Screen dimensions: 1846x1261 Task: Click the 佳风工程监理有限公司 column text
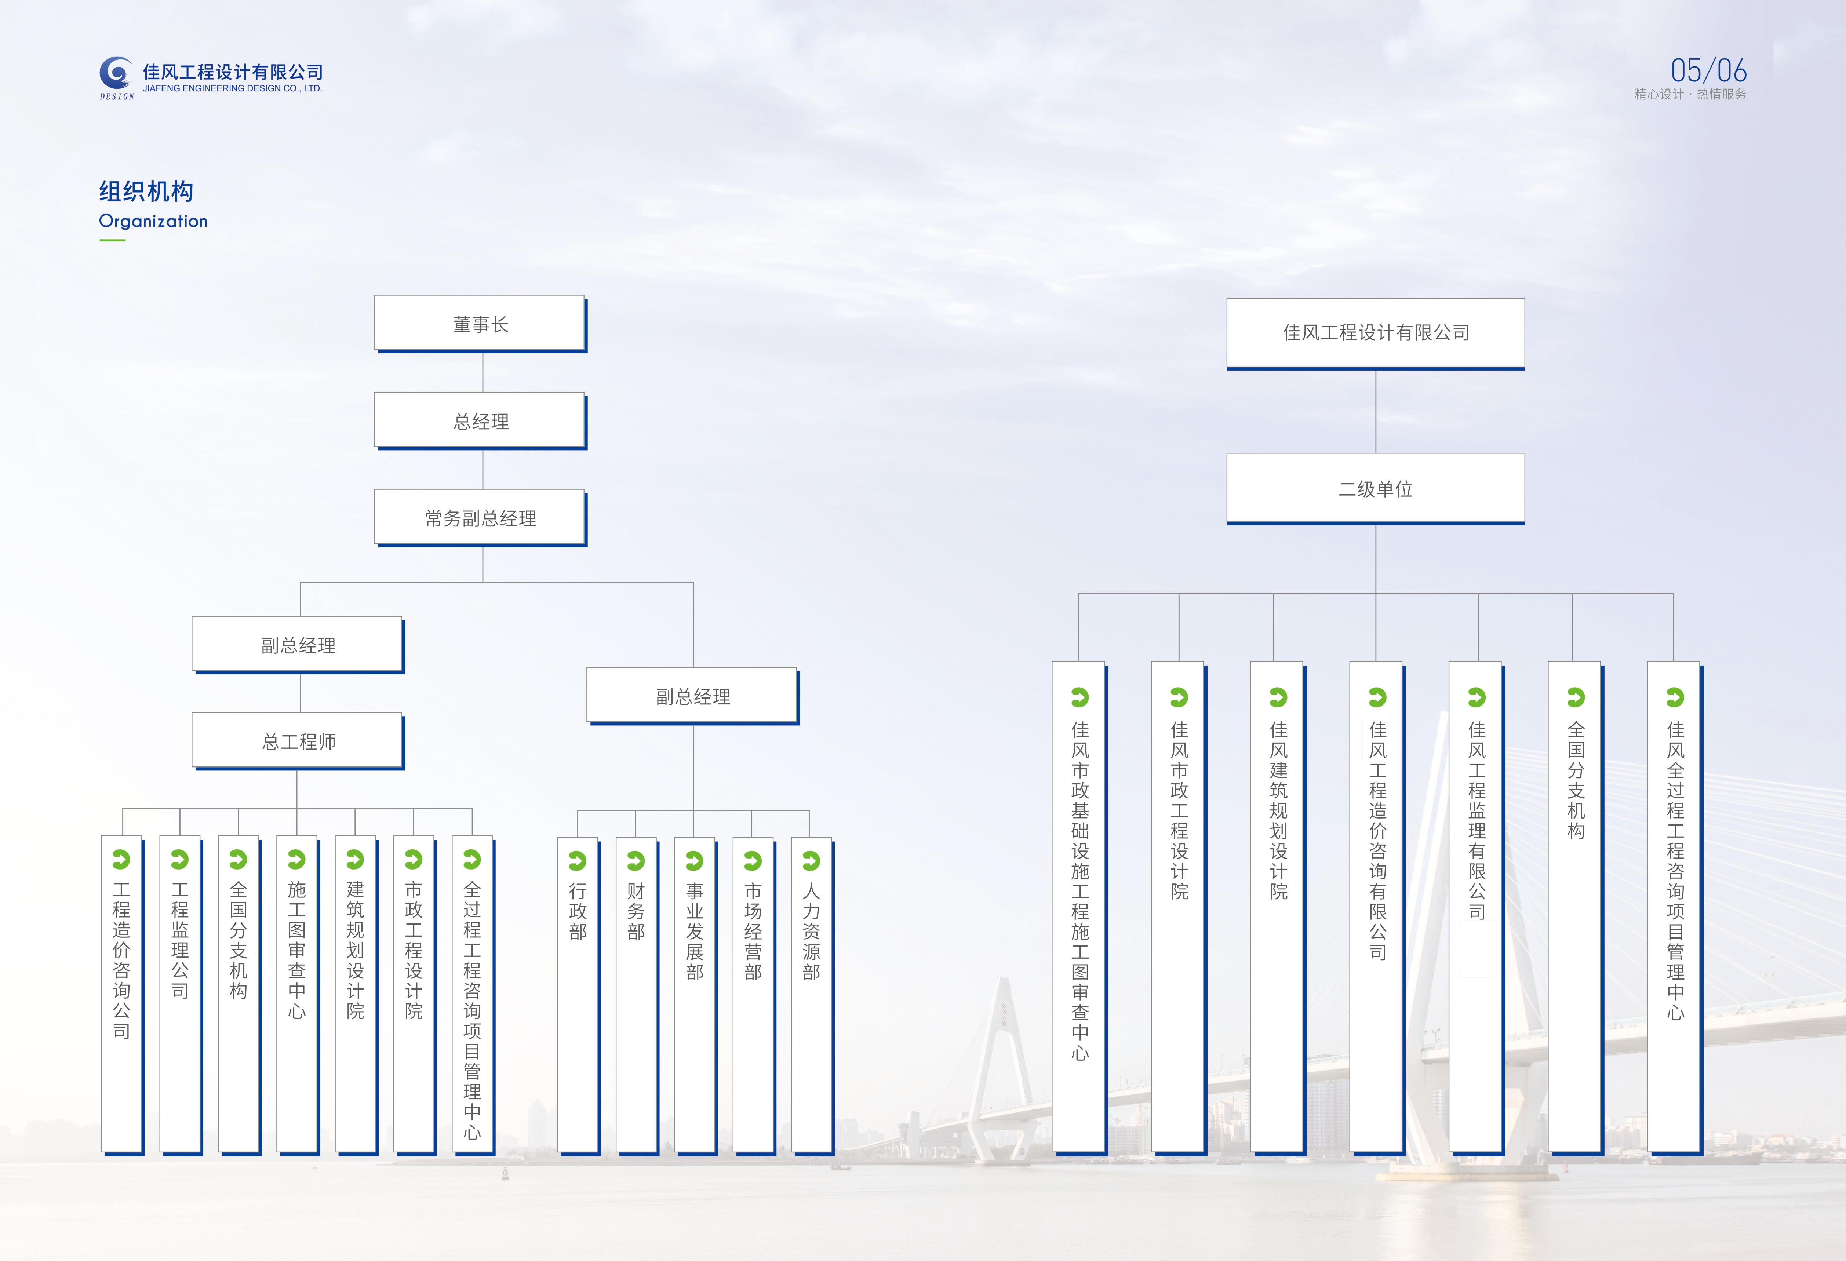coord(1477,820)
